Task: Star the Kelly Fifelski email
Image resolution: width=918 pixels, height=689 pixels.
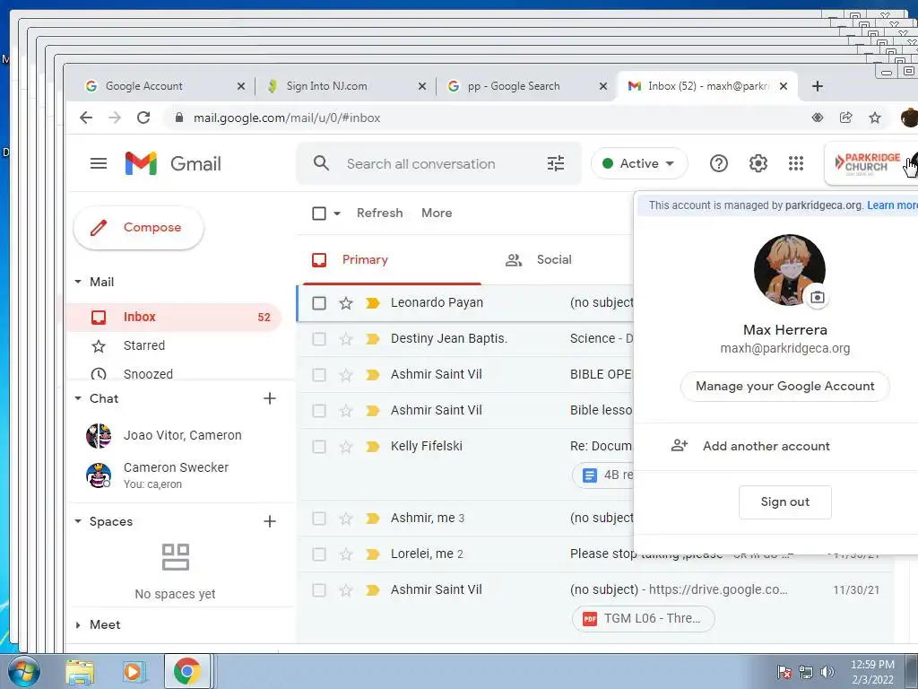Action: 346,447
